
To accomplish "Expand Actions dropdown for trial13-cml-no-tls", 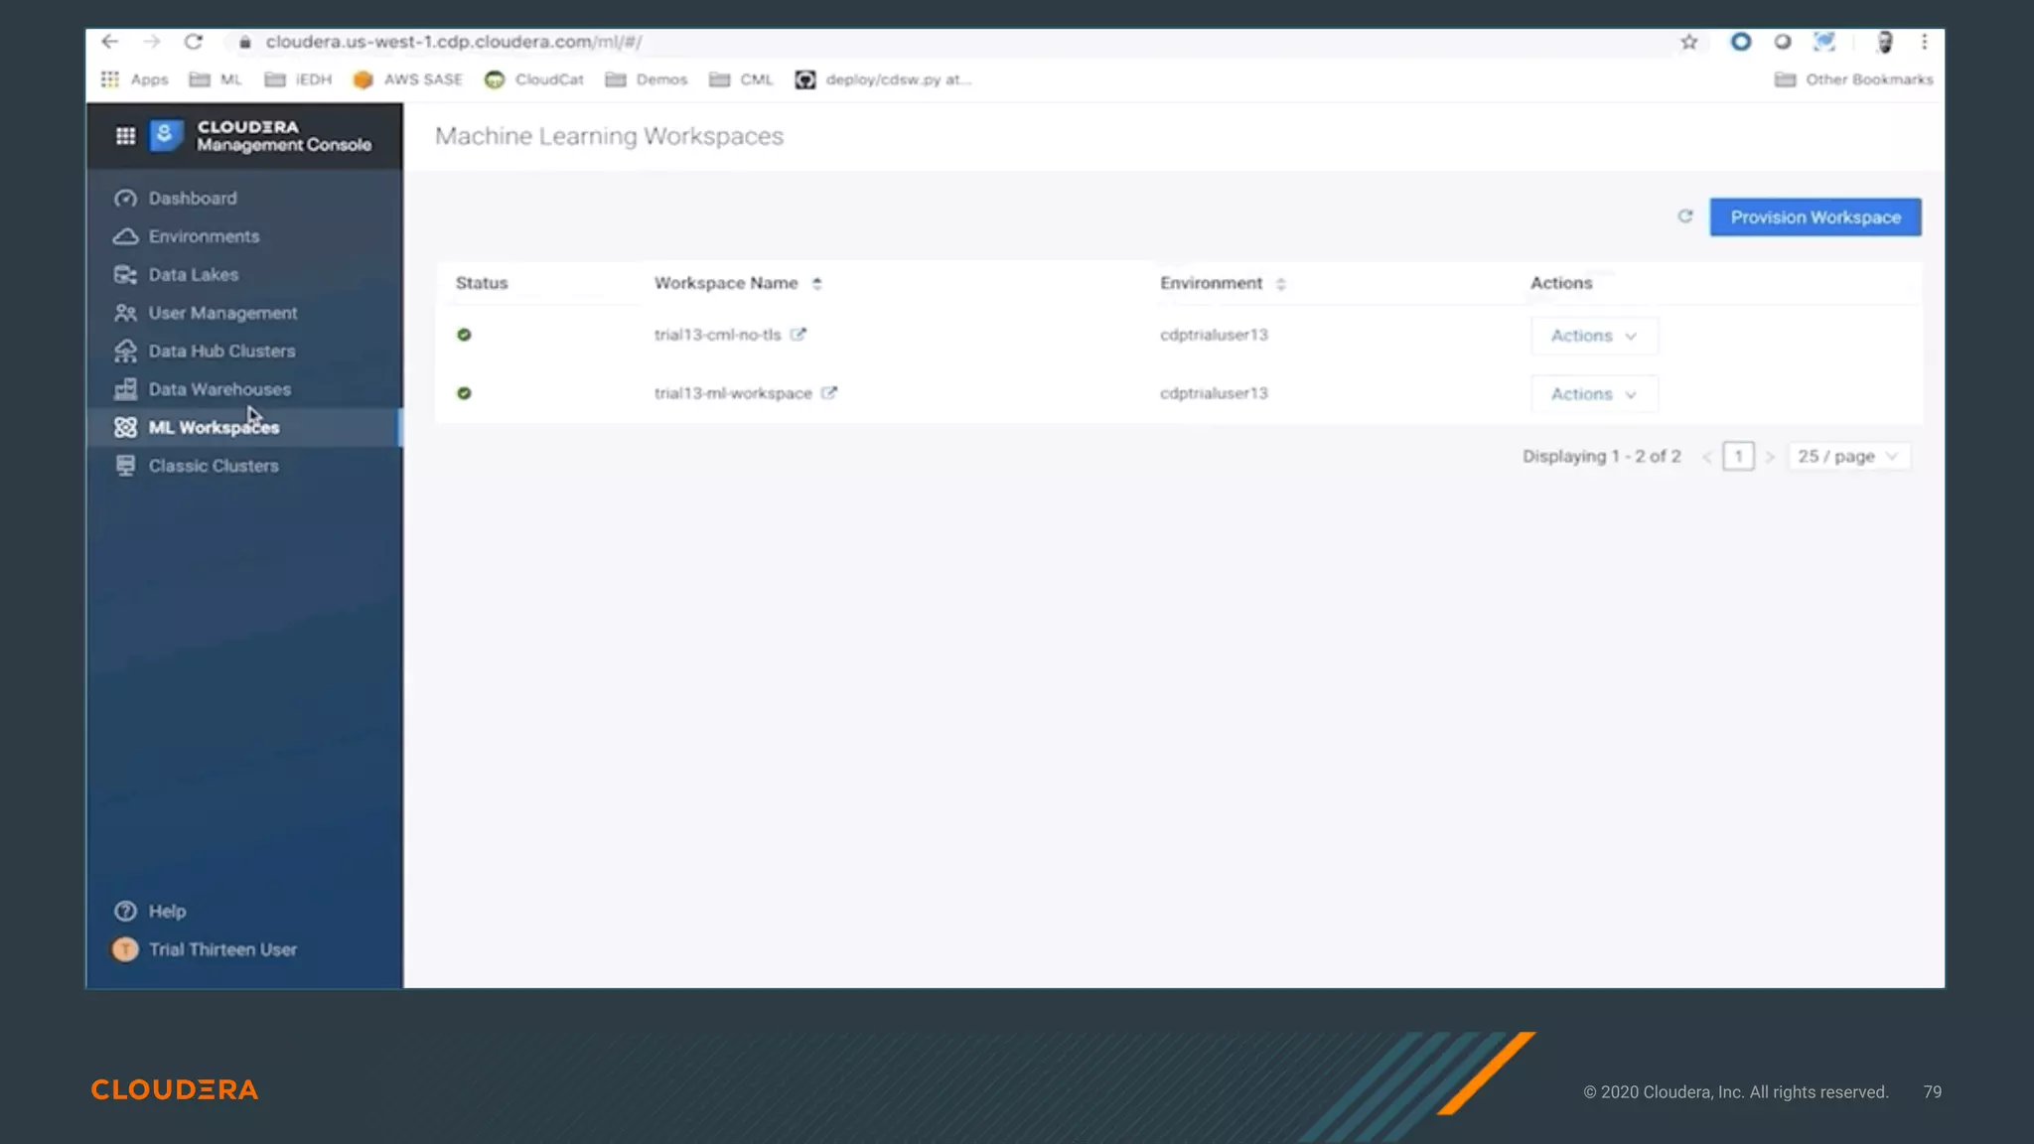I will coord(1593,336).
